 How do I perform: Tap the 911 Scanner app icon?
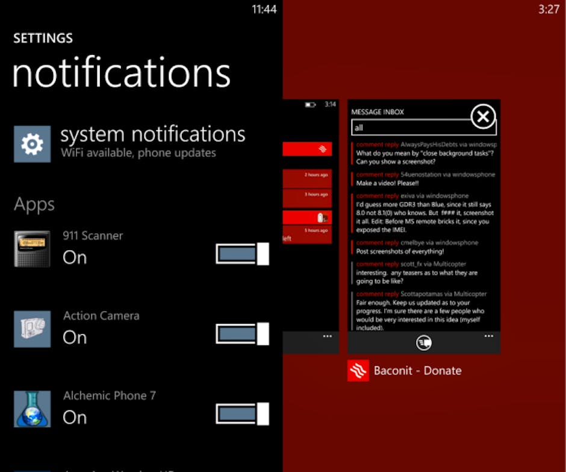pos(32,248)
